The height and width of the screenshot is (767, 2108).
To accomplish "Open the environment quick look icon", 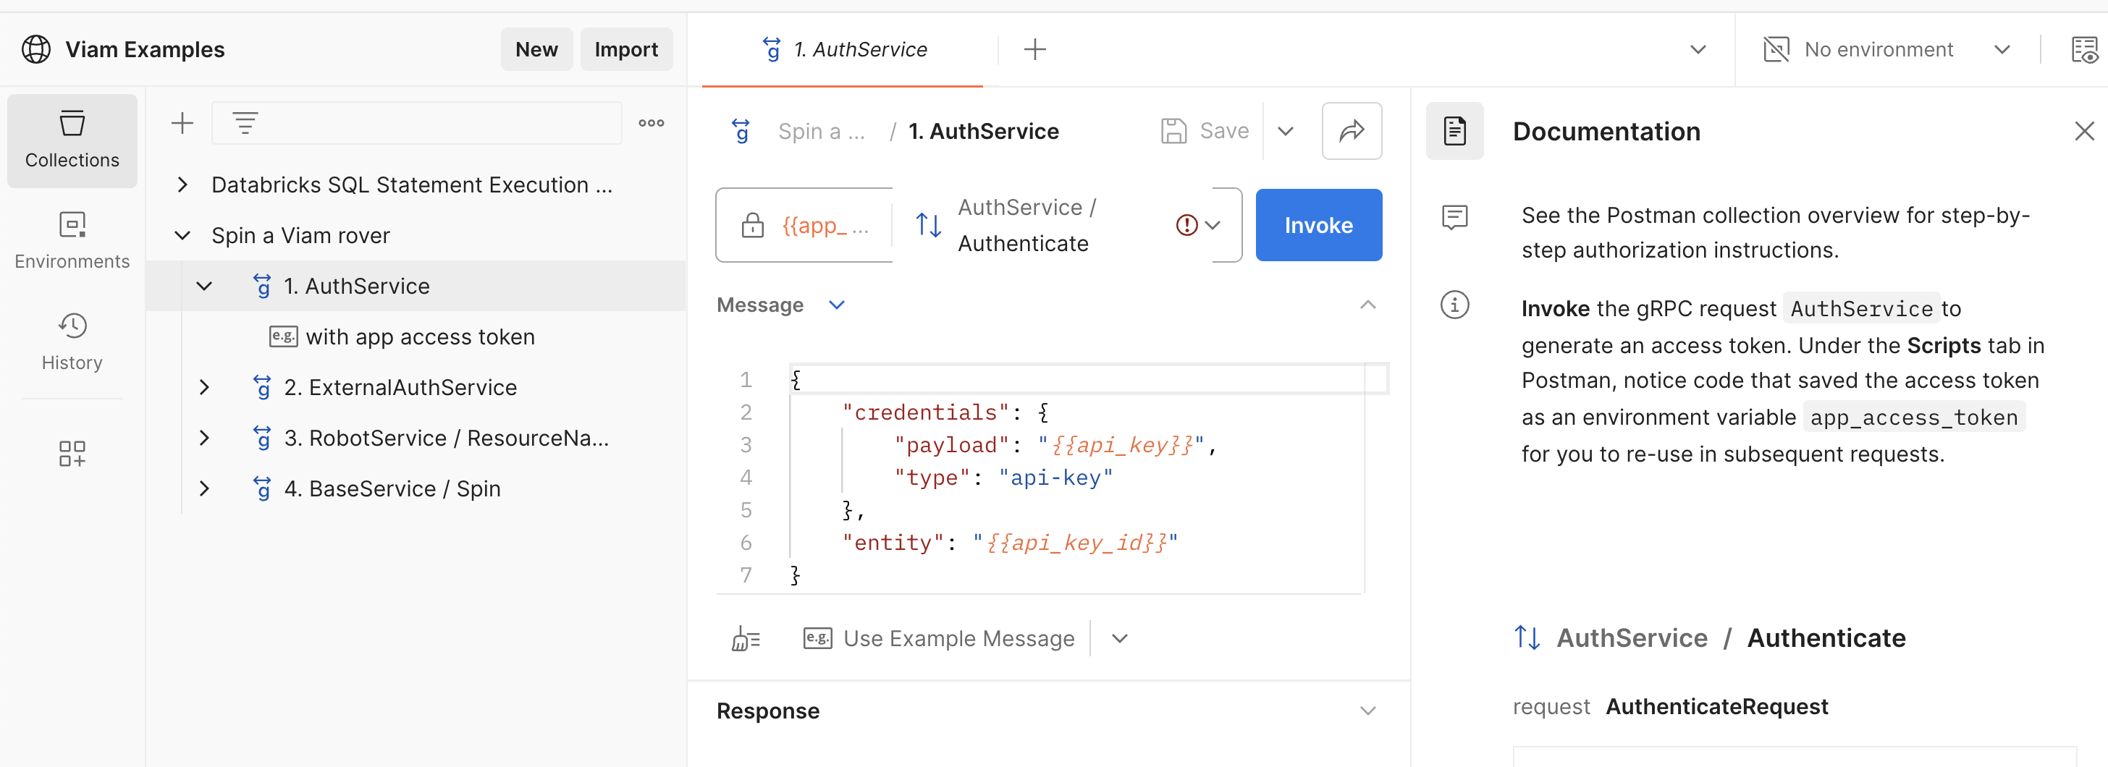I will click(x=2083, y=50).
